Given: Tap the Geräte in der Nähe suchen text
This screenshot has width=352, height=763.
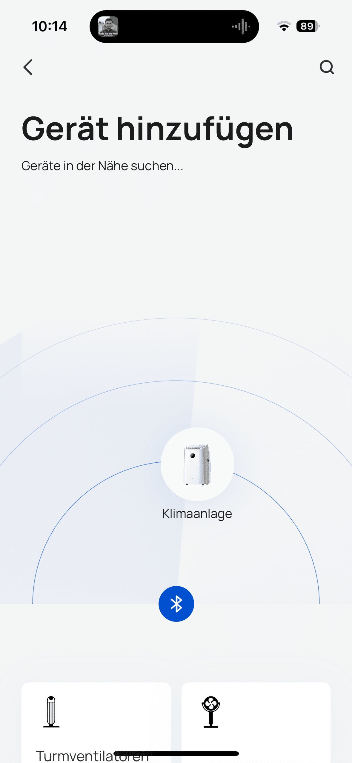Looking at the screenshot, I should [102, 166].
